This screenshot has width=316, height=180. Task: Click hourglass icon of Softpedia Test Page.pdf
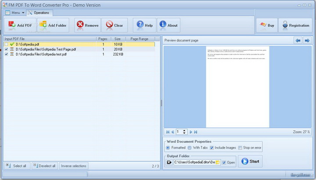pos(12,49)
